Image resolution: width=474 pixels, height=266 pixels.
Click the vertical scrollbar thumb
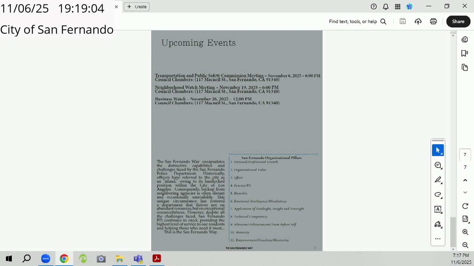tap(453, 232)
